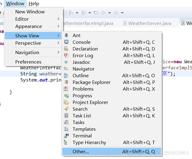Image resolution: width=192 pixels, height=159 pixels.
Task: Navigate back with the left arrow
Action: click(x=103, y=13)
